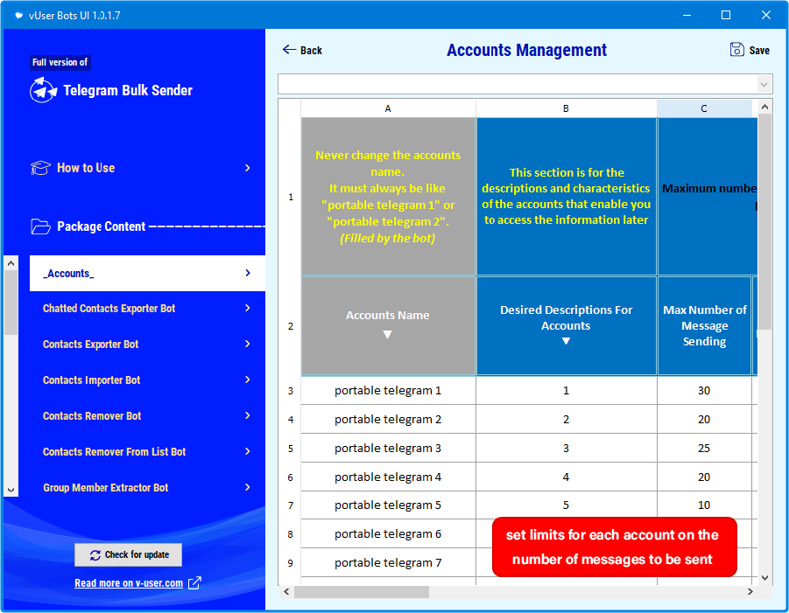
Task: Click the horizontal scroll left arrow
Action: (286, 592)
